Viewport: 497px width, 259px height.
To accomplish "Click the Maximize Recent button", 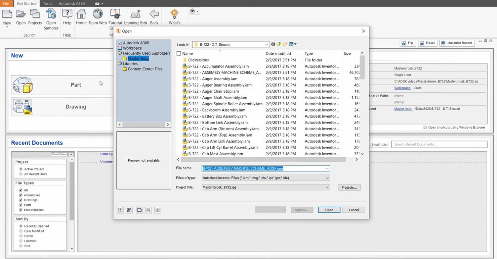I will (x=457, y=43).
